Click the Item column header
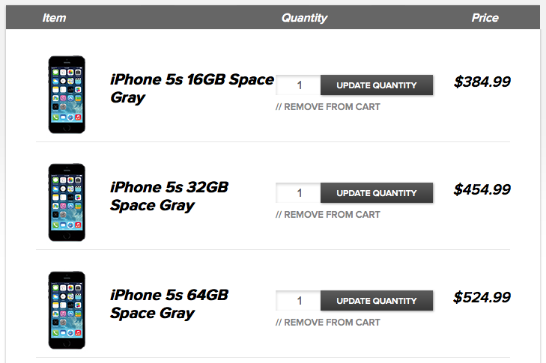Screen dimensions: 546x363 (55, 18)
